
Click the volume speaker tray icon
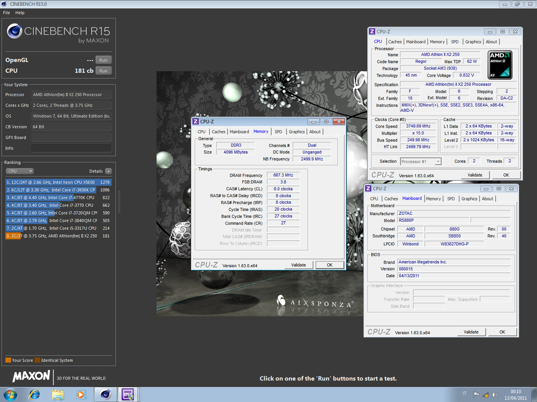coord(494,395)
